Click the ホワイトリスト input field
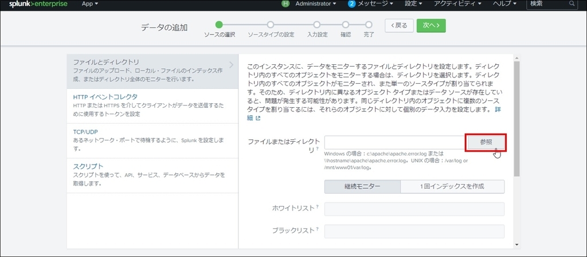The image size is (587, 257). 414,209
